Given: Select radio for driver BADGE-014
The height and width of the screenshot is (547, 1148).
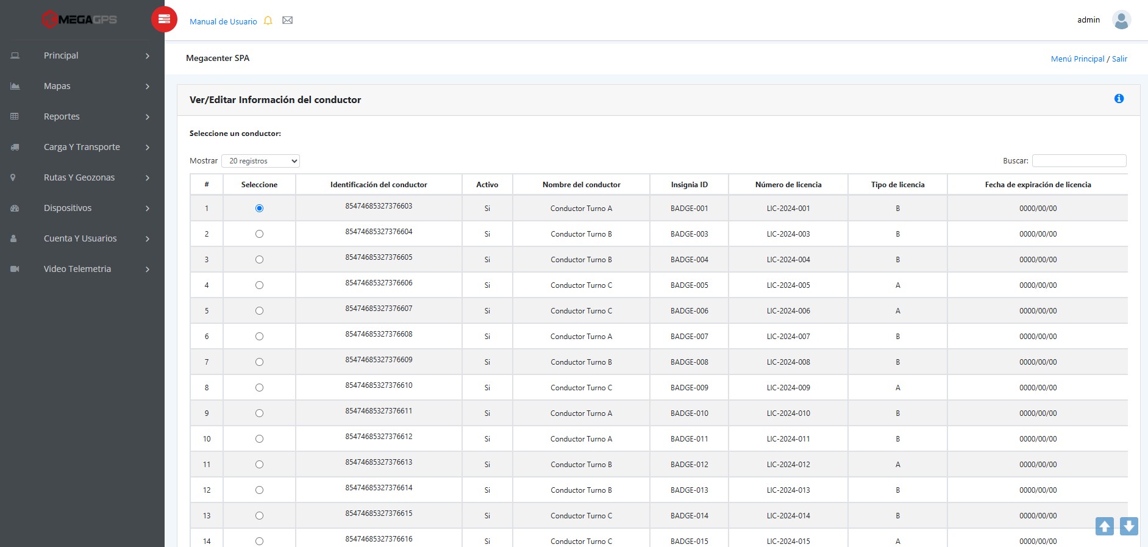Looking at the screenshot, I should 259,516.
